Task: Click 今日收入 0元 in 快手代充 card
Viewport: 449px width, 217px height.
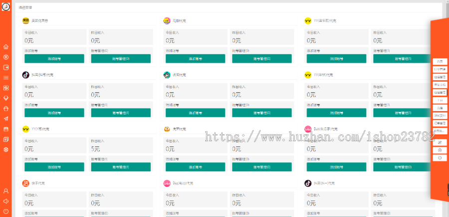Action: point(54,200)
